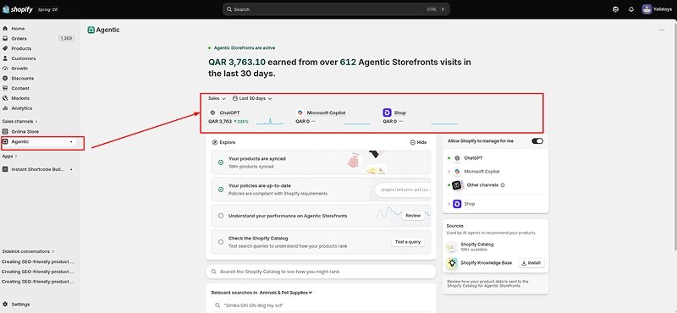This screenshot has height=313, width=677.
Task: Click the Shop icon in sales summary
Action: pyautogui.click(x=387, y=113)
